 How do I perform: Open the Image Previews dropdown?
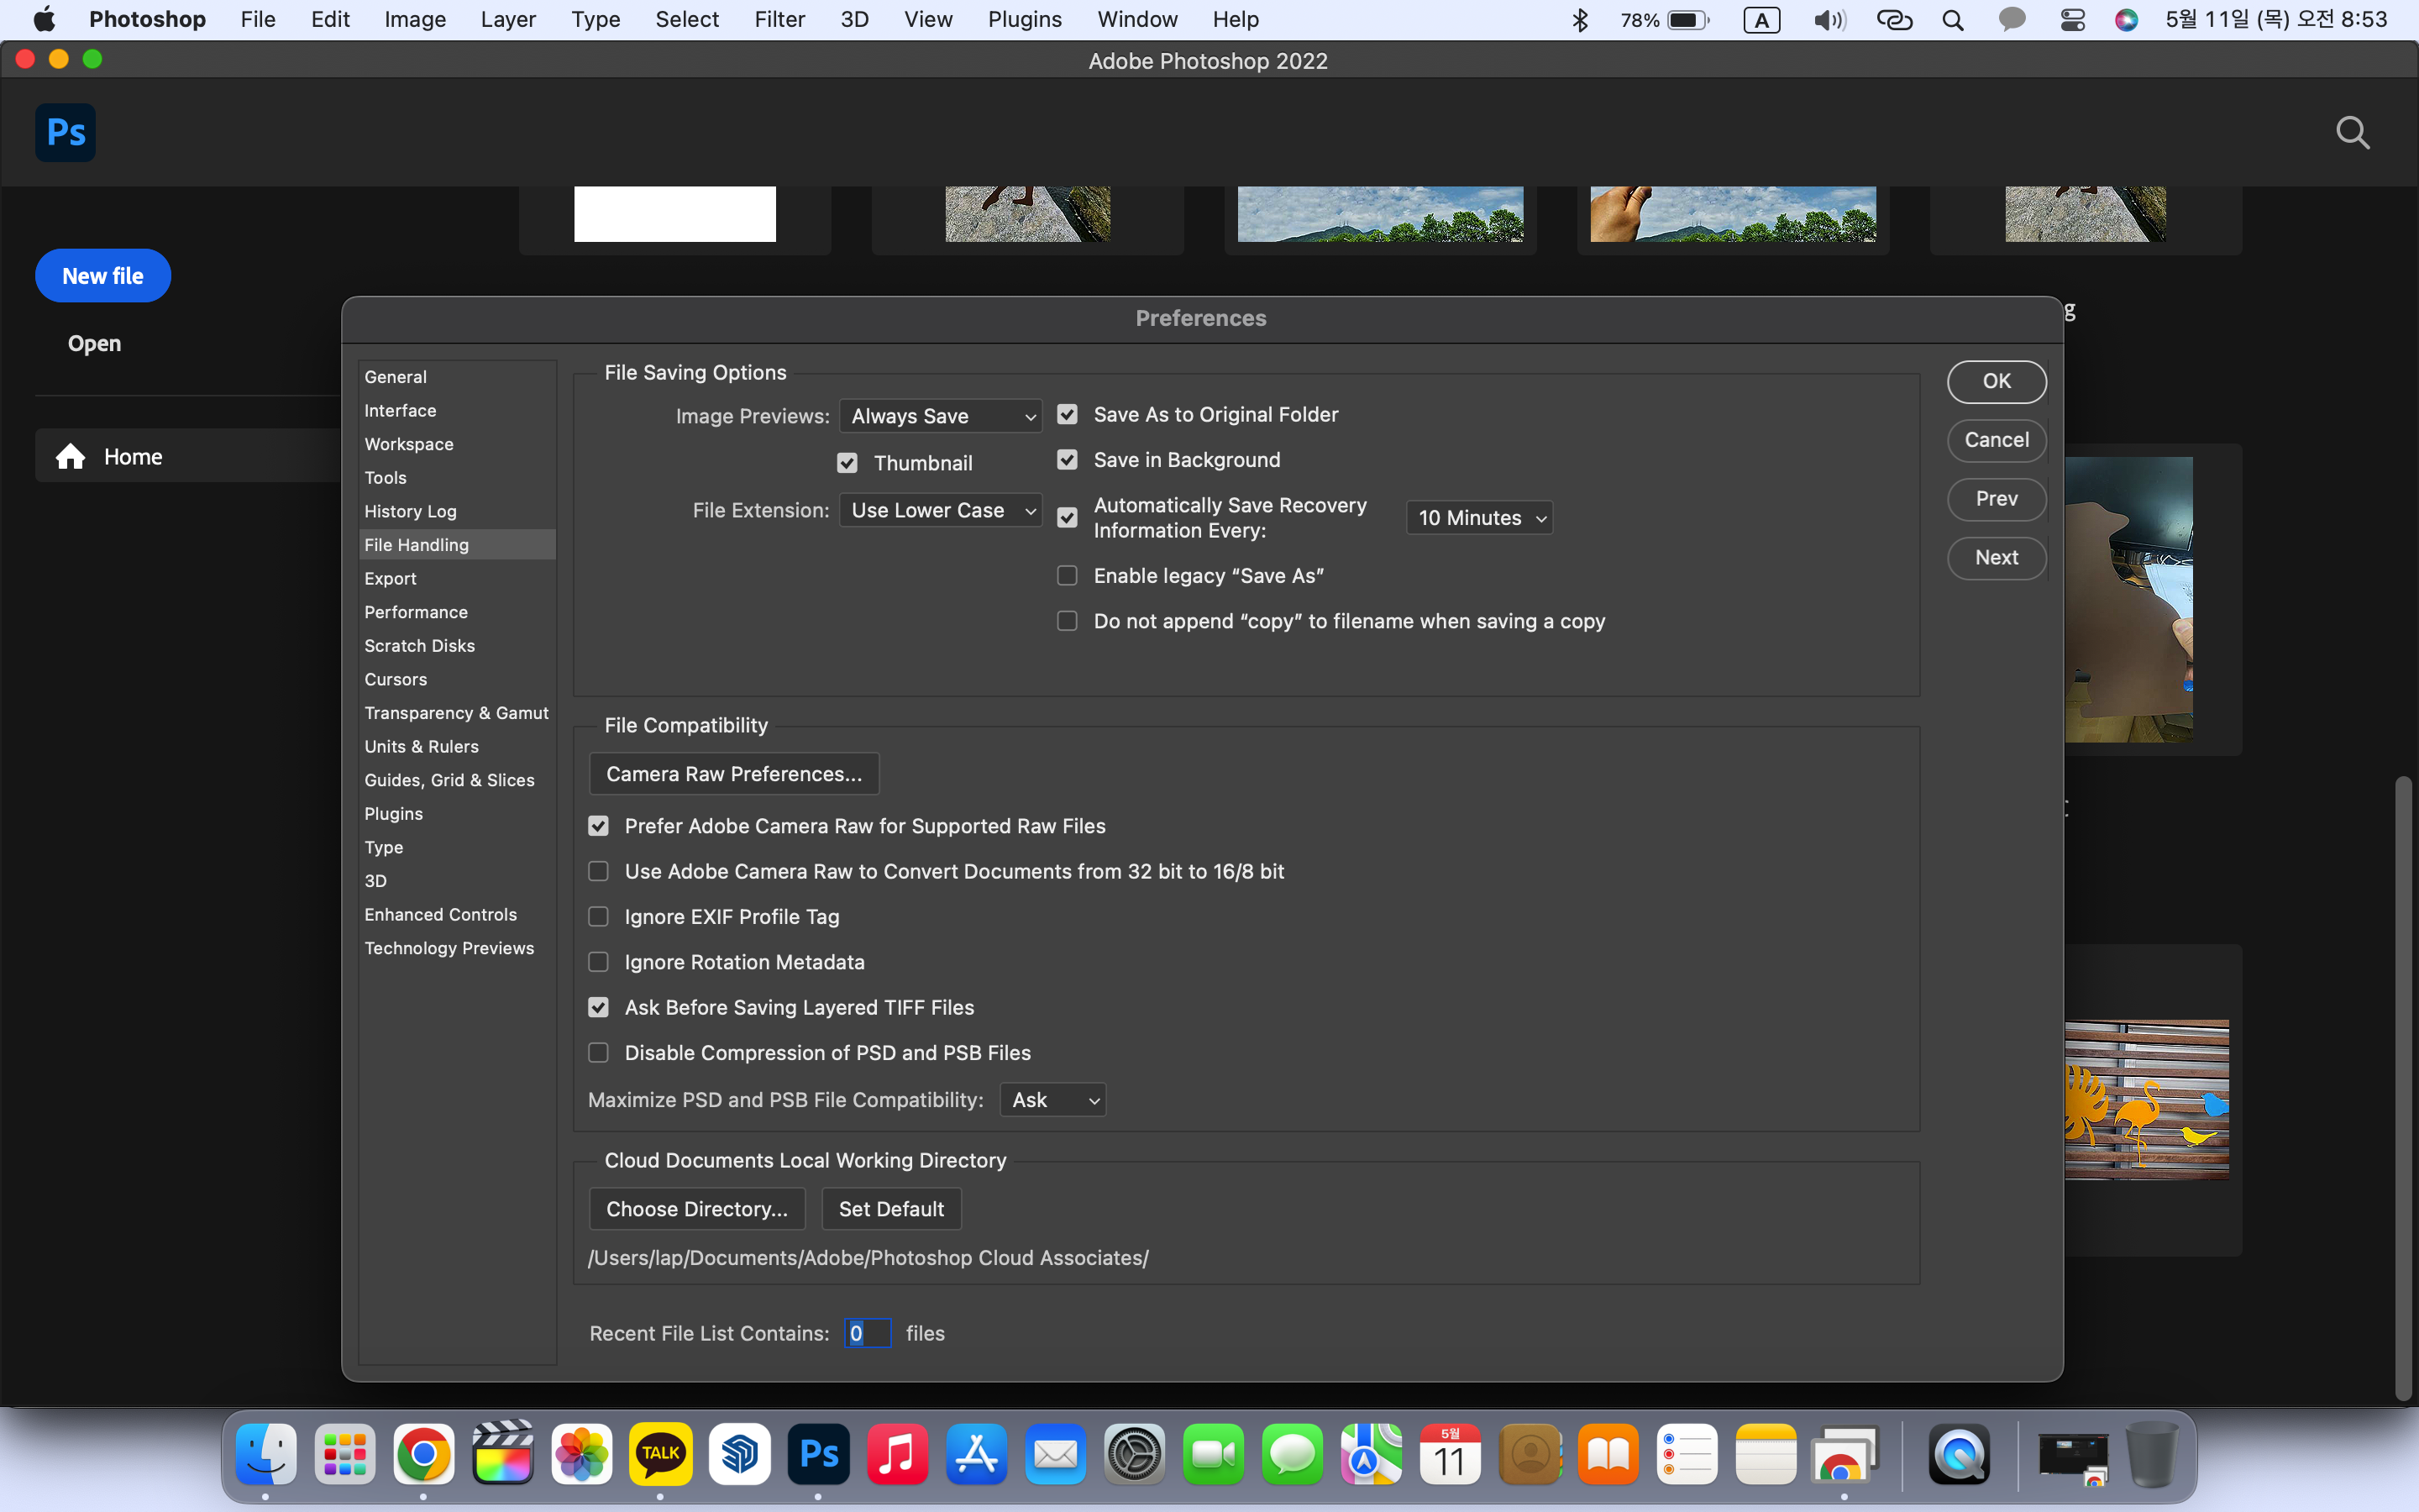point(941,416)
